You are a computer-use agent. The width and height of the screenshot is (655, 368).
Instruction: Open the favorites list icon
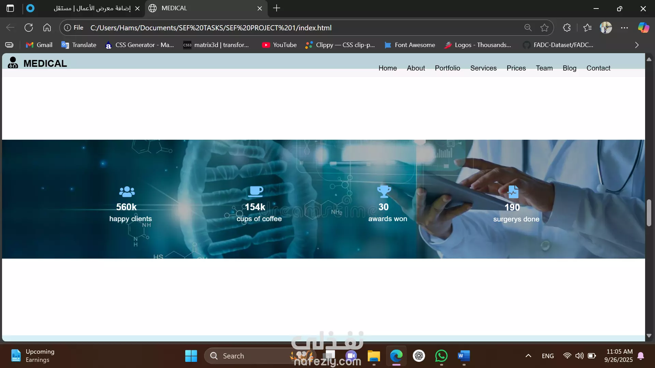tap(587, 28)
